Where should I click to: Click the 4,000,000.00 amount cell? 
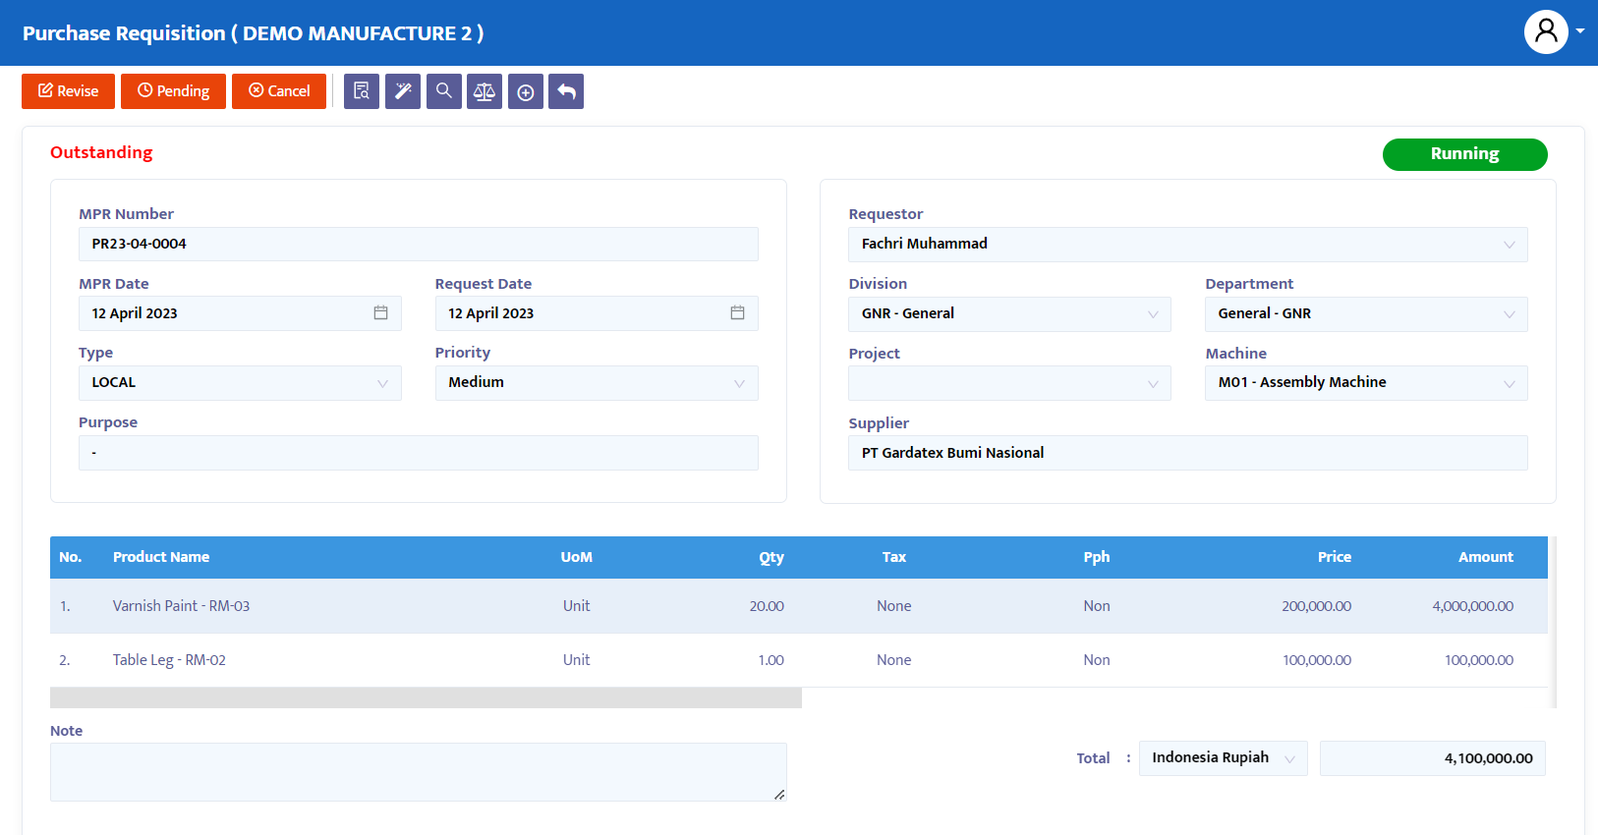(x=1473, y=606)
